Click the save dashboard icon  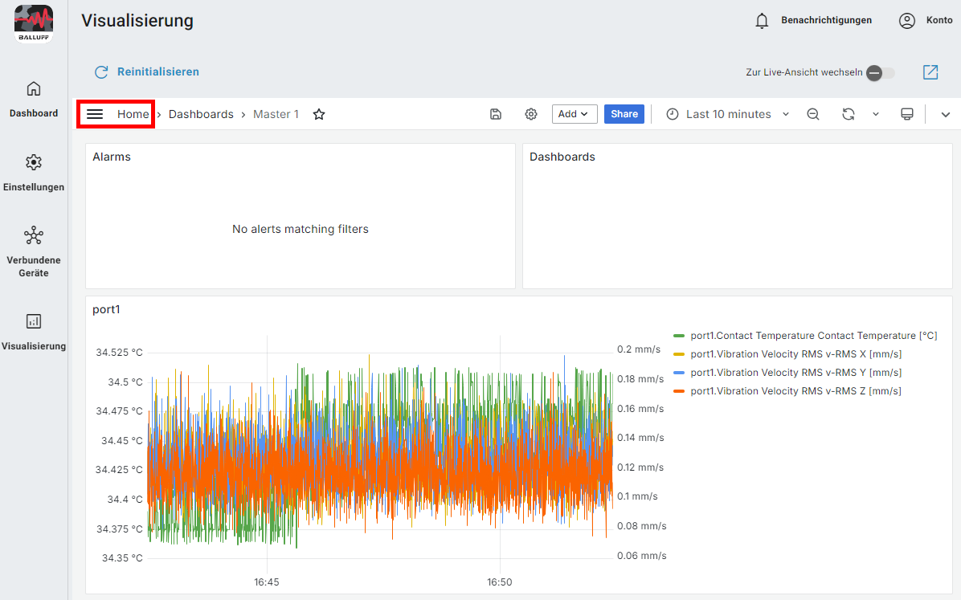[x=496, y=114]
